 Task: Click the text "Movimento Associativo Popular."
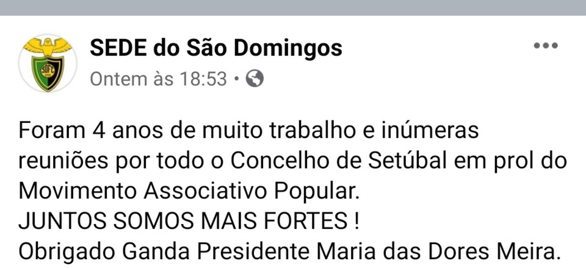point(189,191)
